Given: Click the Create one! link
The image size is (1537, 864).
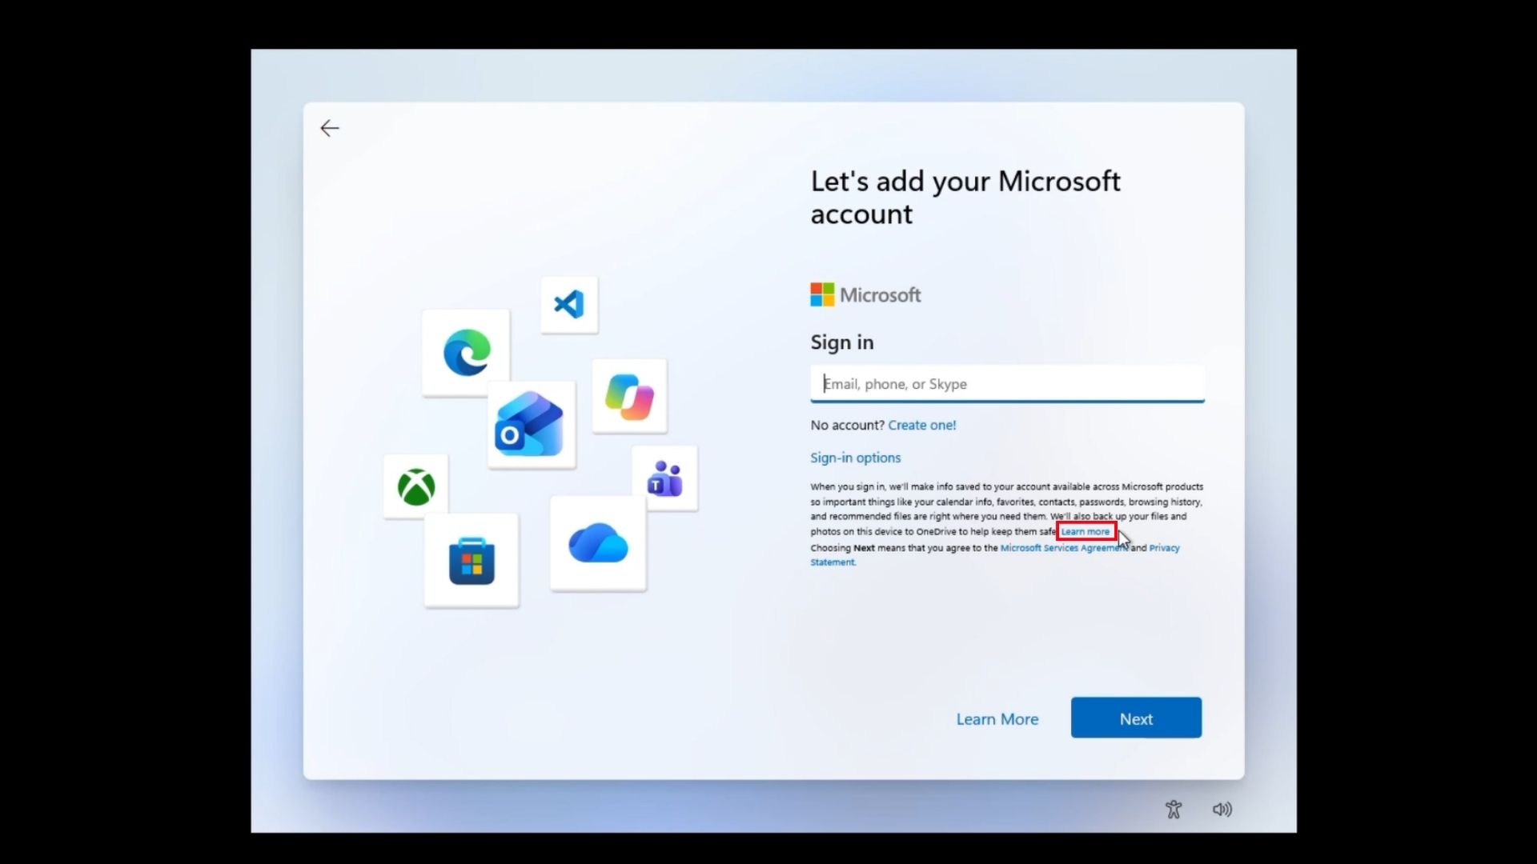Looking at the screenshot, I should [x=921, y=426].
